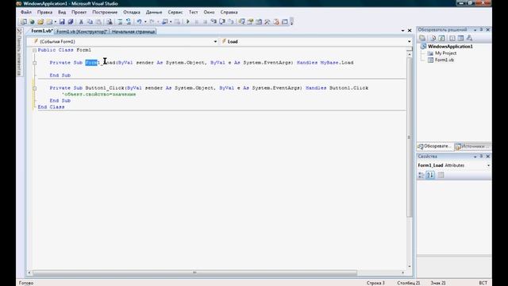The width and height of the screenshot is (508, 286).
Task: Open the Navigate Backward dropdown arrow
Action: tap(171, 21)
